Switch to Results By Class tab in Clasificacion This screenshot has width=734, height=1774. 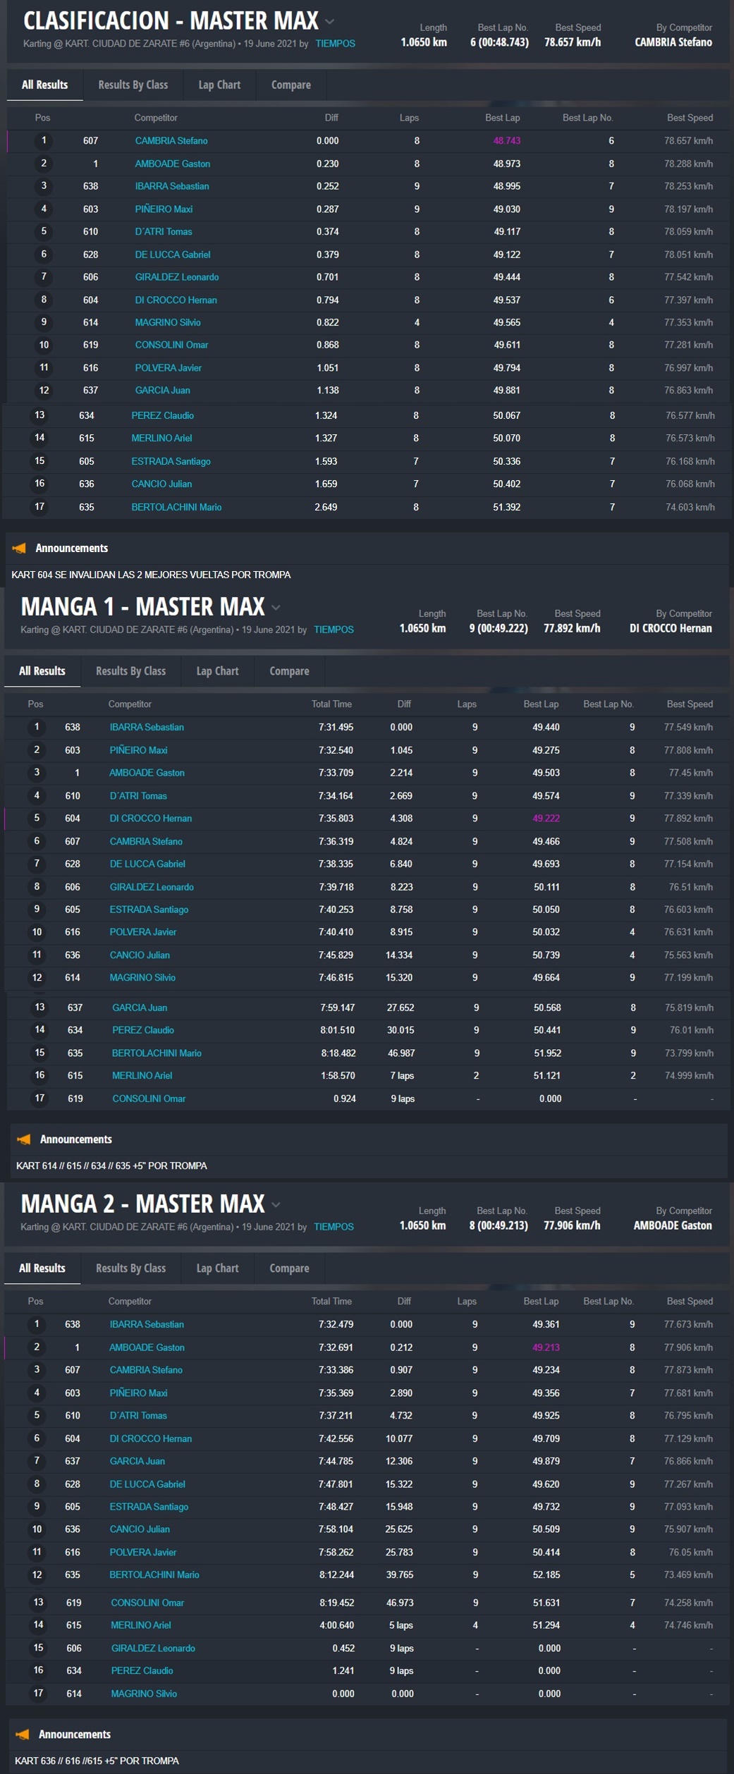pyautogui.click(x=133, y=85)
